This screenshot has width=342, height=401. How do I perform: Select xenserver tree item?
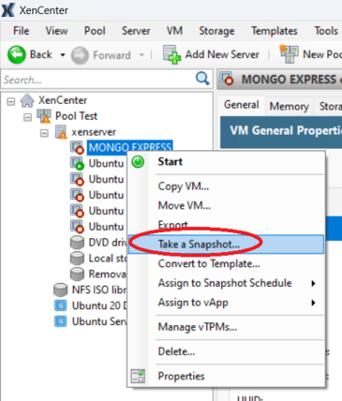pos(94,132)
